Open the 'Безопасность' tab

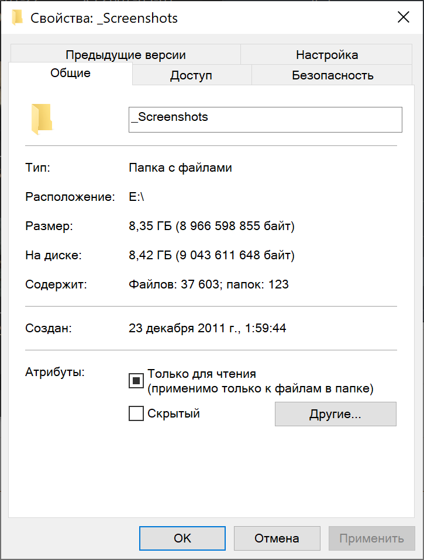[331, 75]
